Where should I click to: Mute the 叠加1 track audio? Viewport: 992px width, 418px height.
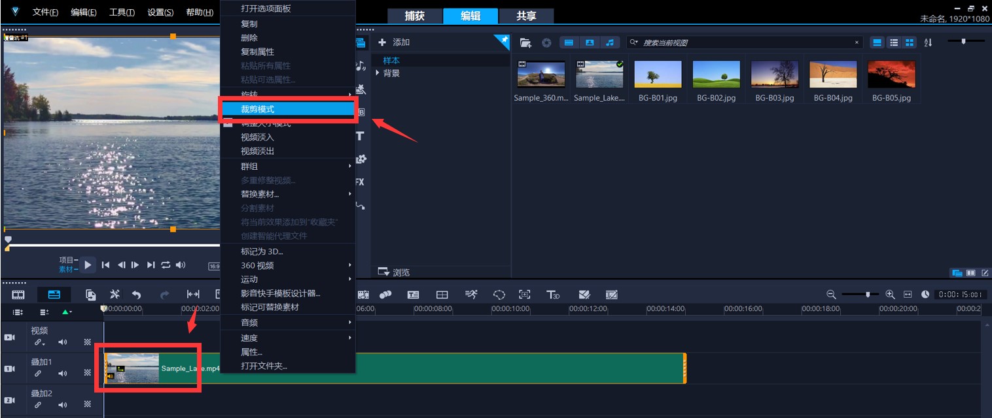(63, 374)
